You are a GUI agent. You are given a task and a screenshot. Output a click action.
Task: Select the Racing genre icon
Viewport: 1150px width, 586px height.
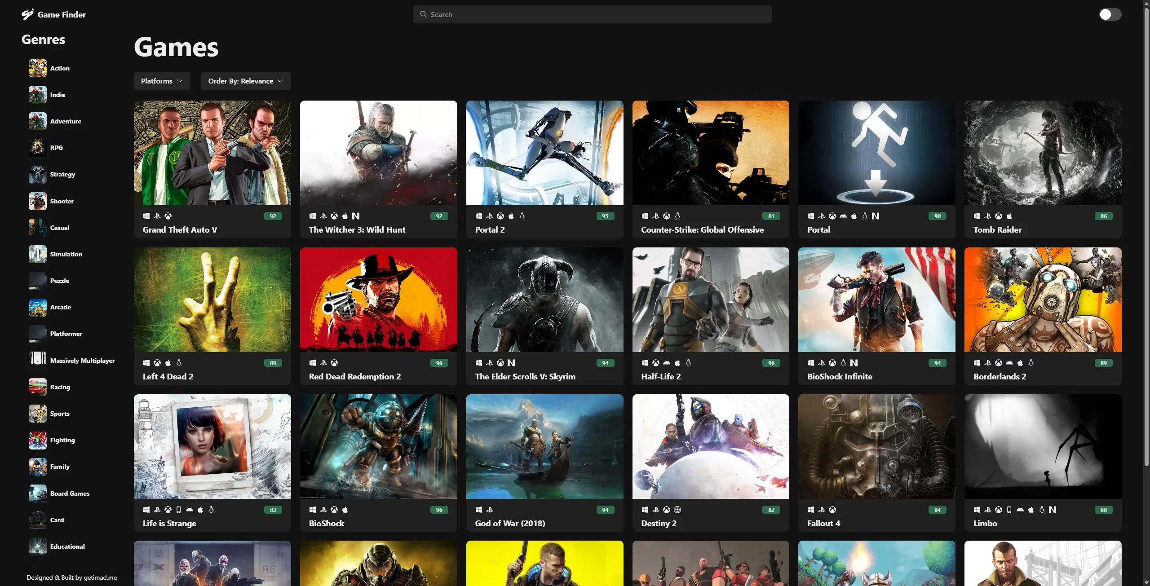tap(37, 387)
